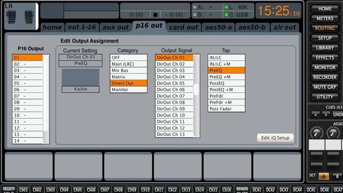Select DirOut Ch 01 output signal
This screenshot has width=343, height=193.
174,57
